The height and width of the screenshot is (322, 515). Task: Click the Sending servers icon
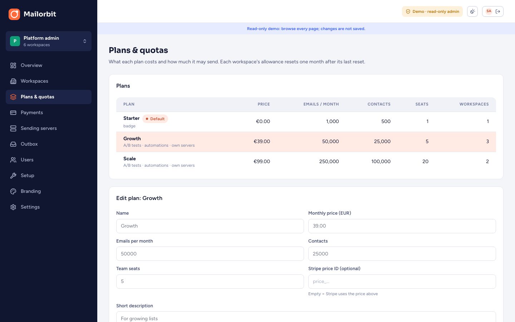(13, 128)
